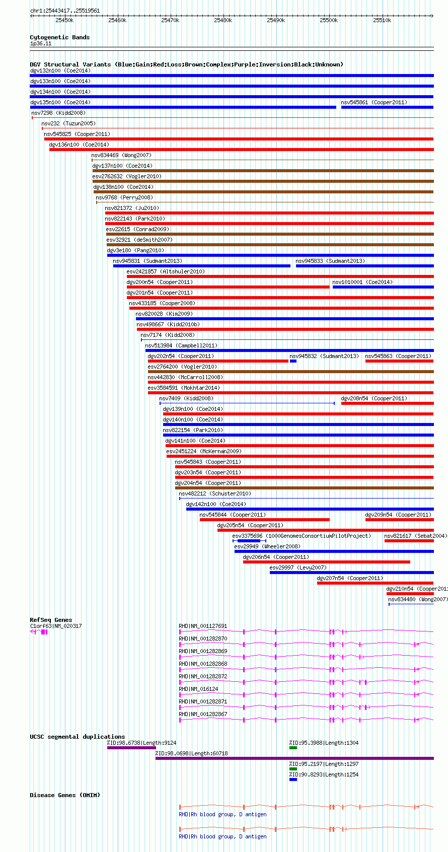Click the dgv136n100 (Coe2014) label
Screen dimensions: 448x852
tap(79, 145)
